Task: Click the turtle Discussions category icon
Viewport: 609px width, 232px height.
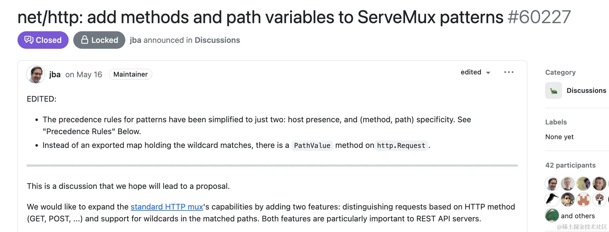Action: pos(553,91)
